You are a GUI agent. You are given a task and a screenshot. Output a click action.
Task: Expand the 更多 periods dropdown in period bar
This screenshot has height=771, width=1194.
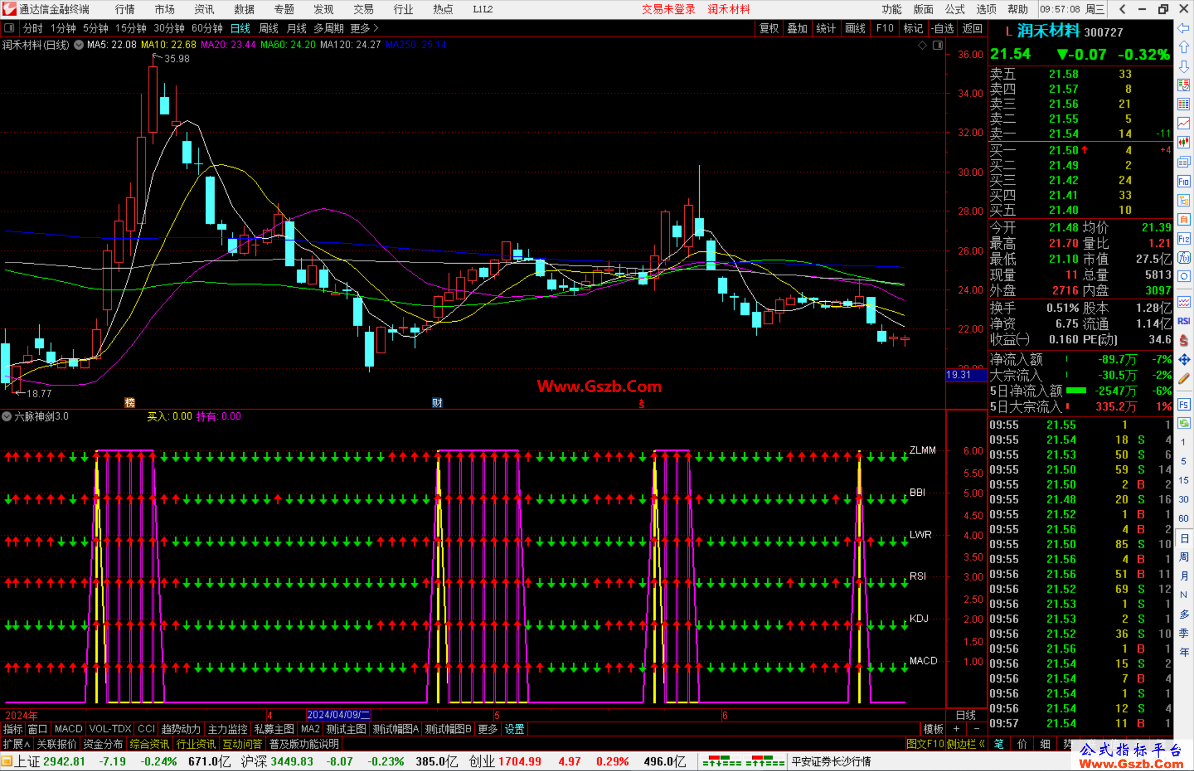pyautogui.click(x=364, y=28)
